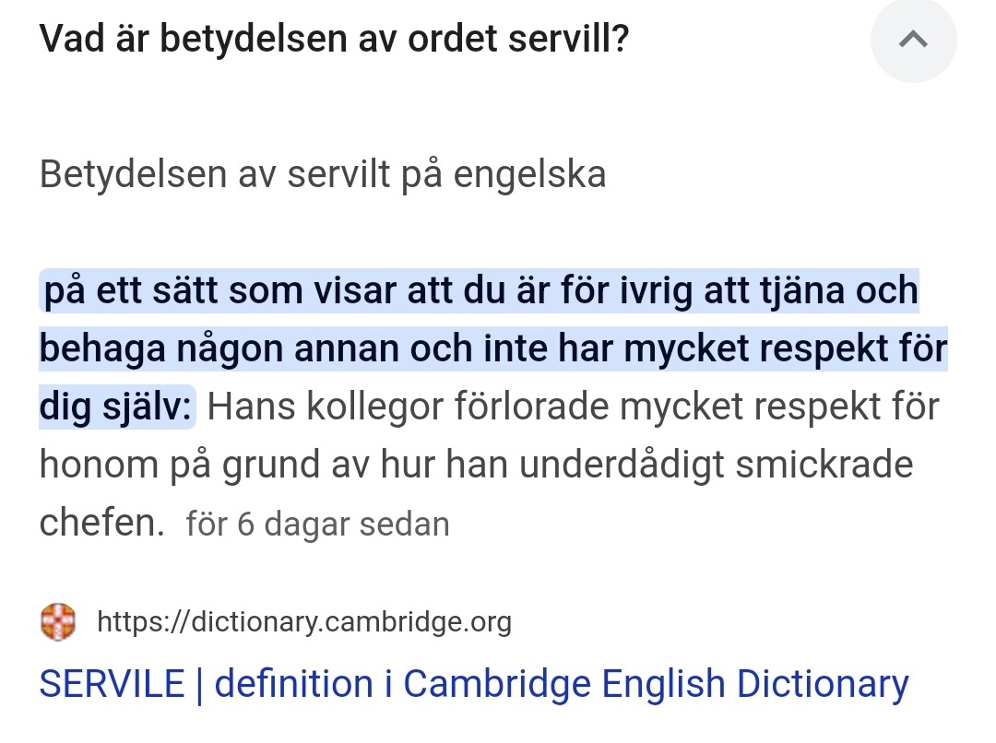The image size is (996, 743).
Task: Click the word "underdådigt" in the example
Action: [625, 465]
